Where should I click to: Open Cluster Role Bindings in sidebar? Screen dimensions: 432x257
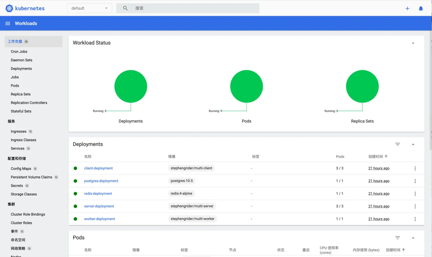pyautogui.click(x=28, y=214)
